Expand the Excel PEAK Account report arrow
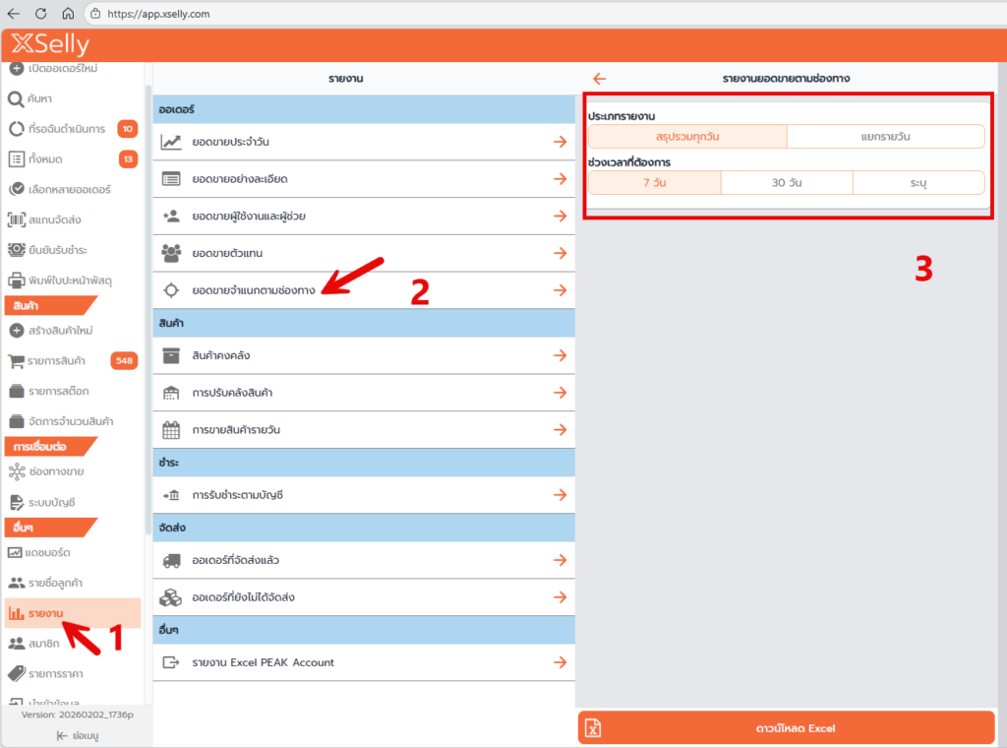The image size is (1007, 748). pyautogui.click(x=560, y=662)
